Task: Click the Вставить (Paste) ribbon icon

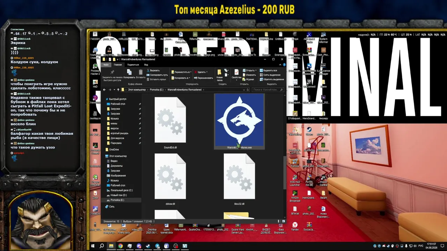Action: click(141, 74)
